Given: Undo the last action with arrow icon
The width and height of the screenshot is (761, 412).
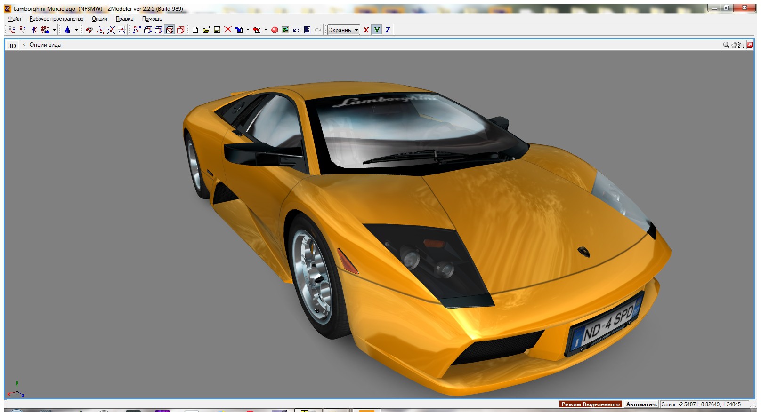Looking at the screenshot, I should coord(296,30).
